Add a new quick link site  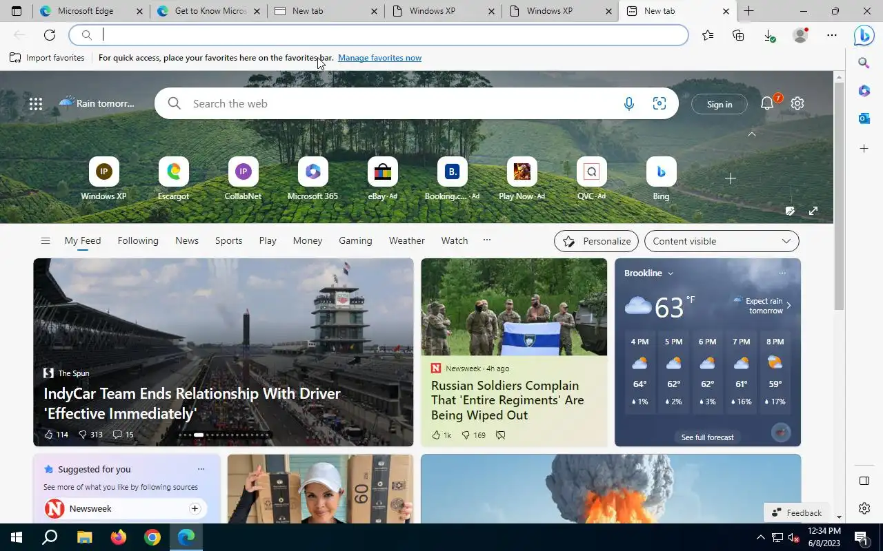pos(731,178)
